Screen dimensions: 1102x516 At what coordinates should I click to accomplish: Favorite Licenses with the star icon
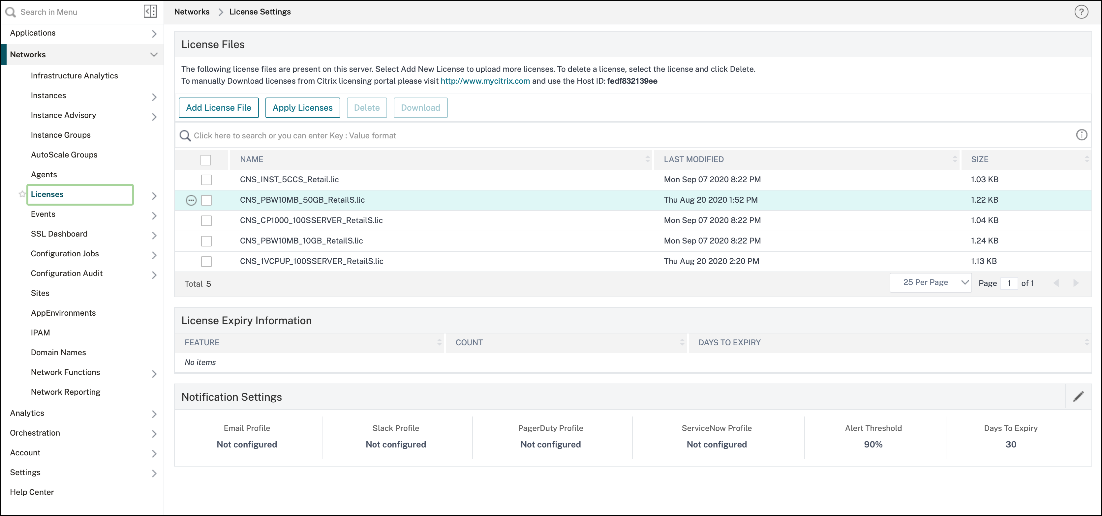click(x=22, y=194)
